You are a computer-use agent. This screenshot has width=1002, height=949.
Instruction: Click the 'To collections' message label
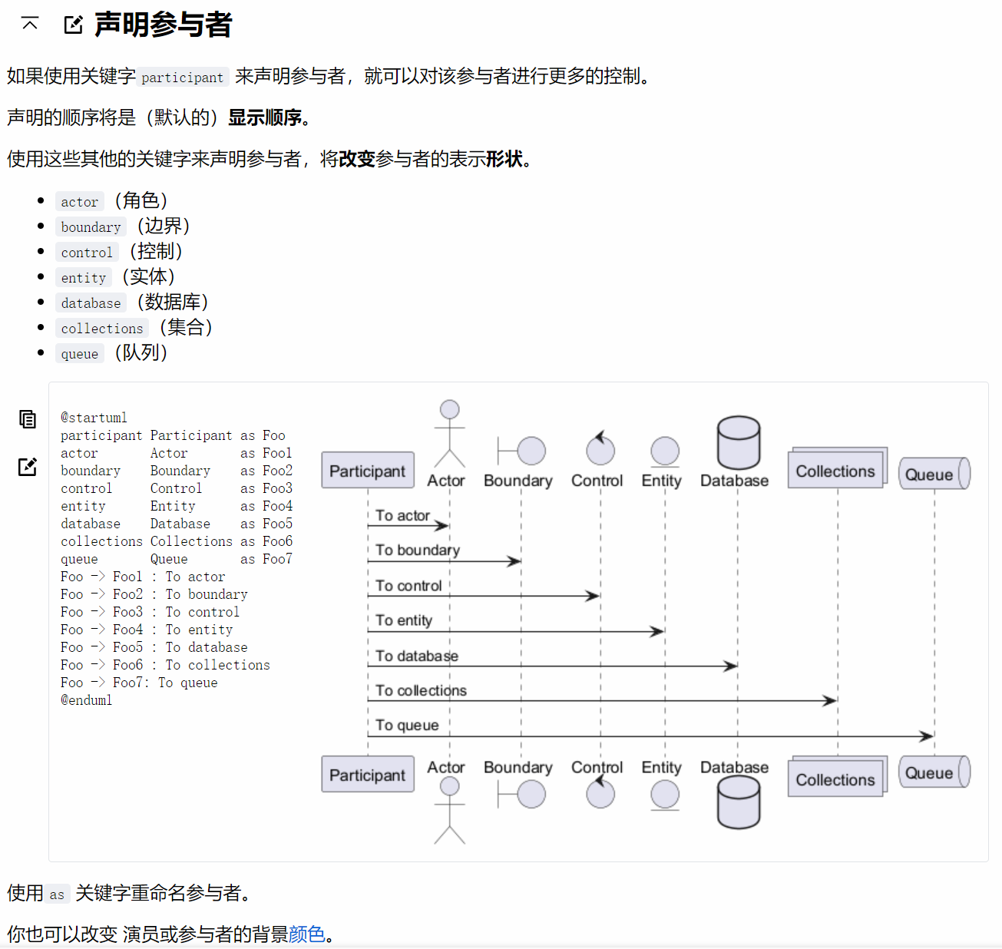[x=421, y=690]
